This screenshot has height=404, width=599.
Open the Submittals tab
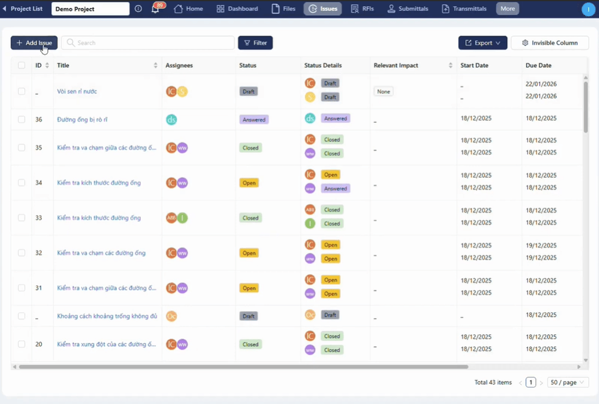pyautogui.click(x=407, y=9)
